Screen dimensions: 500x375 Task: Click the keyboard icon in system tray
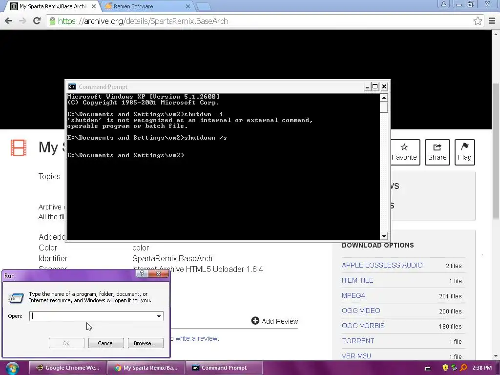428,368
